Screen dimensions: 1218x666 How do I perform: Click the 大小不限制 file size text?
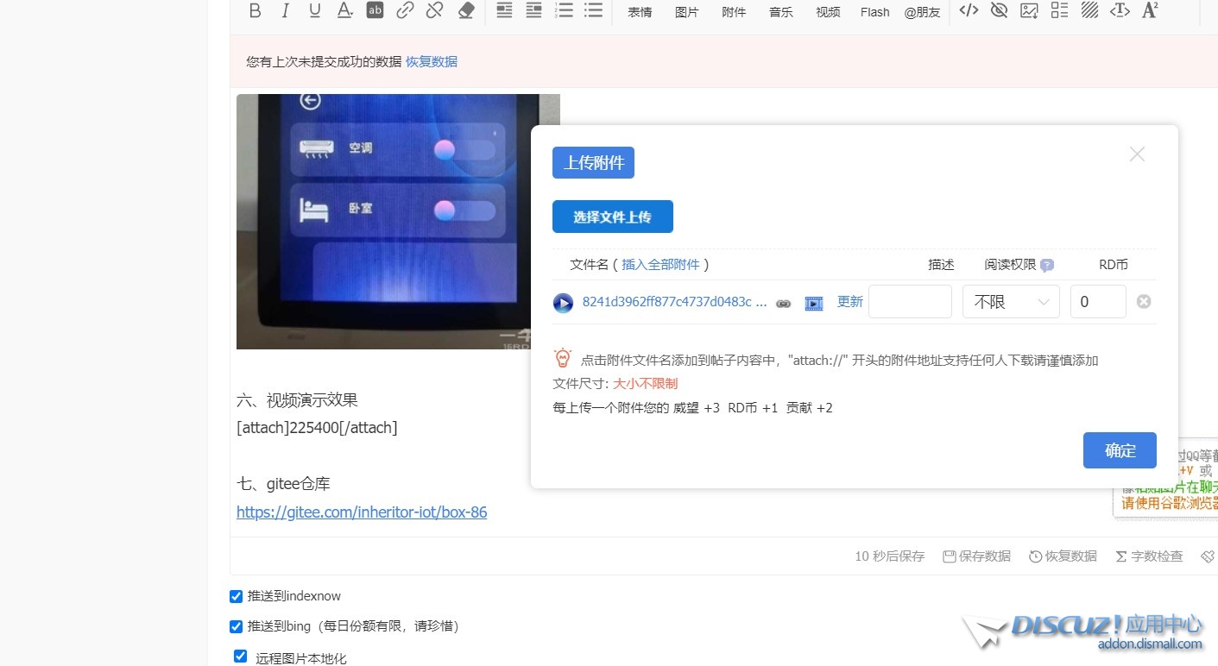tap(646, 384)
